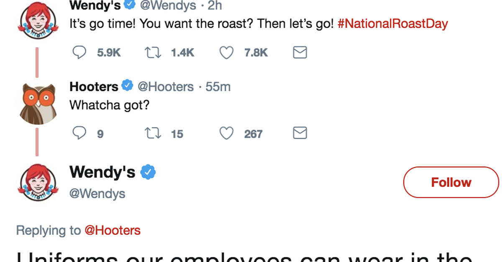Like the Wendy's roast day tweet

point(226,53)
